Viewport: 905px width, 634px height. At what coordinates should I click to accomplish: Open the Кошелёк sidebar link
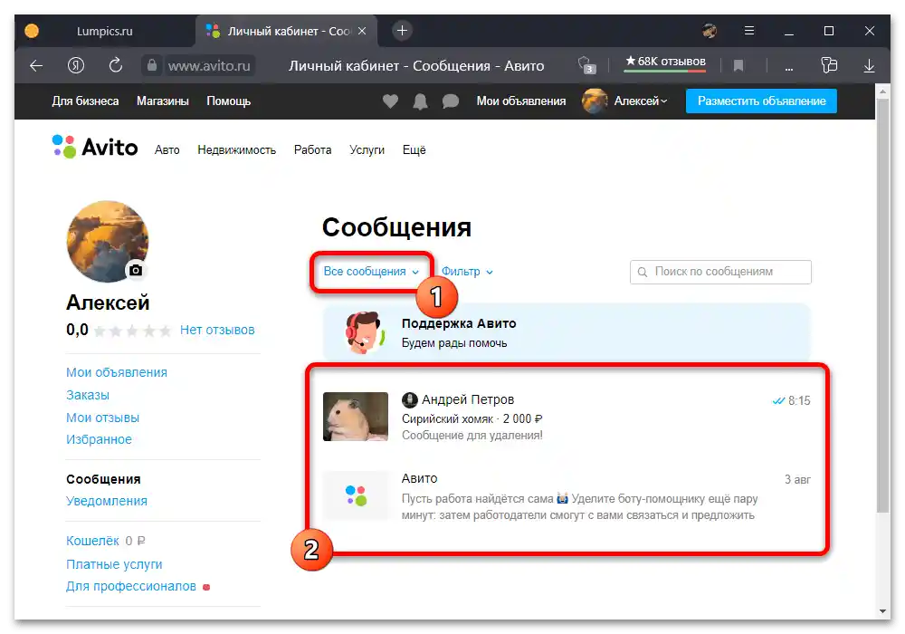pos(92,541)
